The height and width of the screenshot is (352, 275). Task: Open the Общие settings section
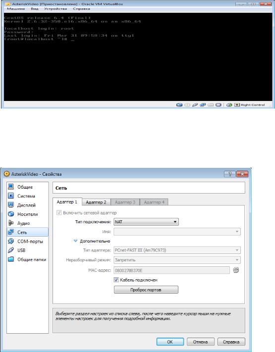(x=28, y=187)
